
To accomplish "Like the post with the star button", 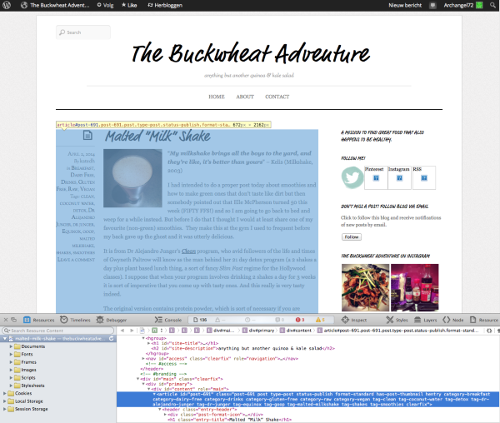I will click(129, 5).
